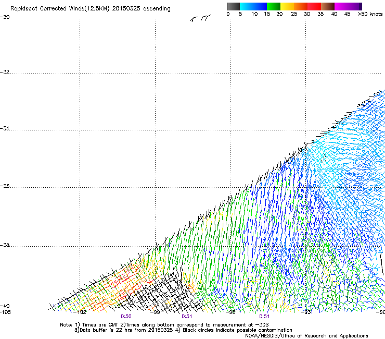The height and width of the screenshot is (339, 385).
Task: Click the blue 10-15 knots scale segment
Action: [260, 6]
